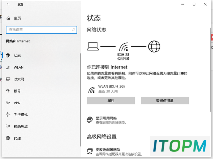
Task: Click the BXJH_5G wifi icon in diagram
Action: 124,47
